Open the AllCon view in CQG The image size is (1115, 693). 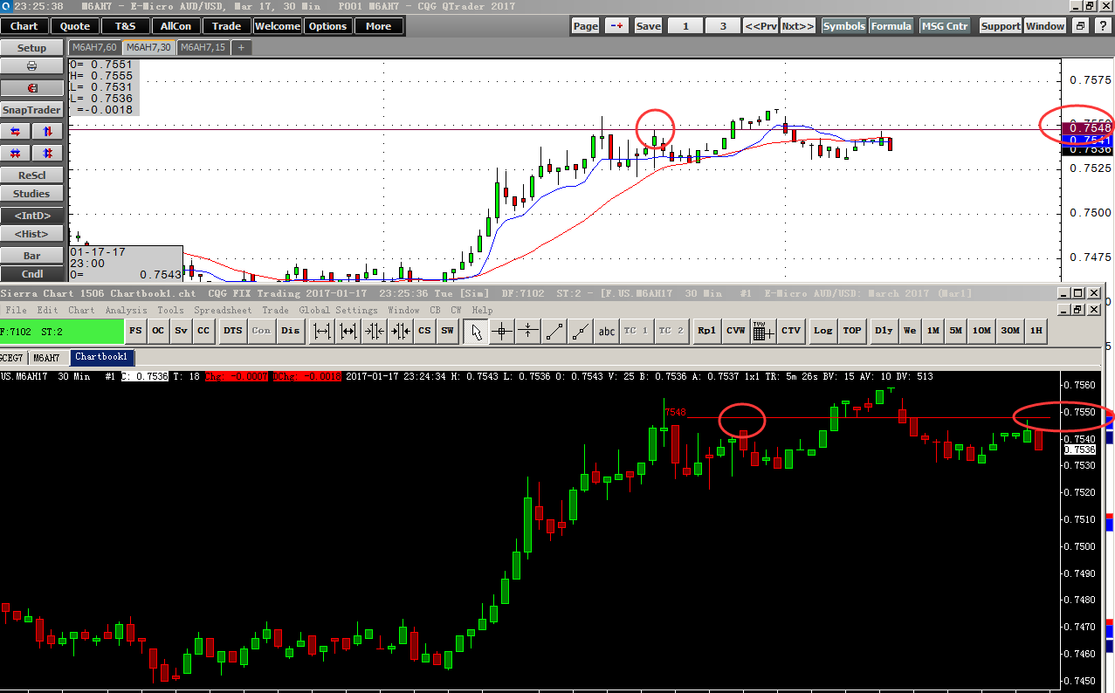(176, 26)
